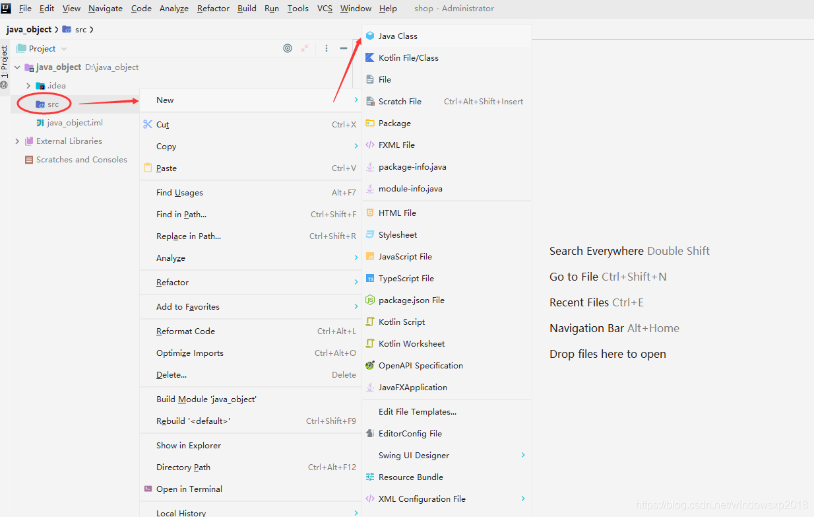Click the Kotlin Script icon

pos(370,322)
